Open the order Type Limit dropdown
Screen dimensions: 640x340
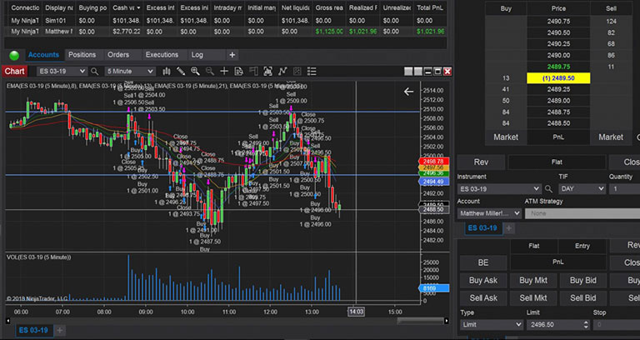pos(492,325)
